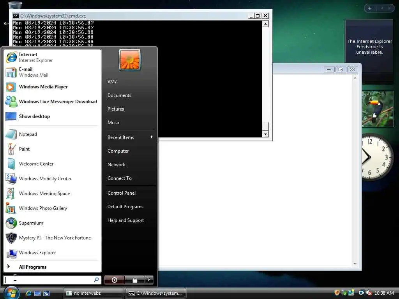This screenshot has width=399, height=299.
Task: Open Internet Explorer quick launch icon
Action: tap(28, 293)
